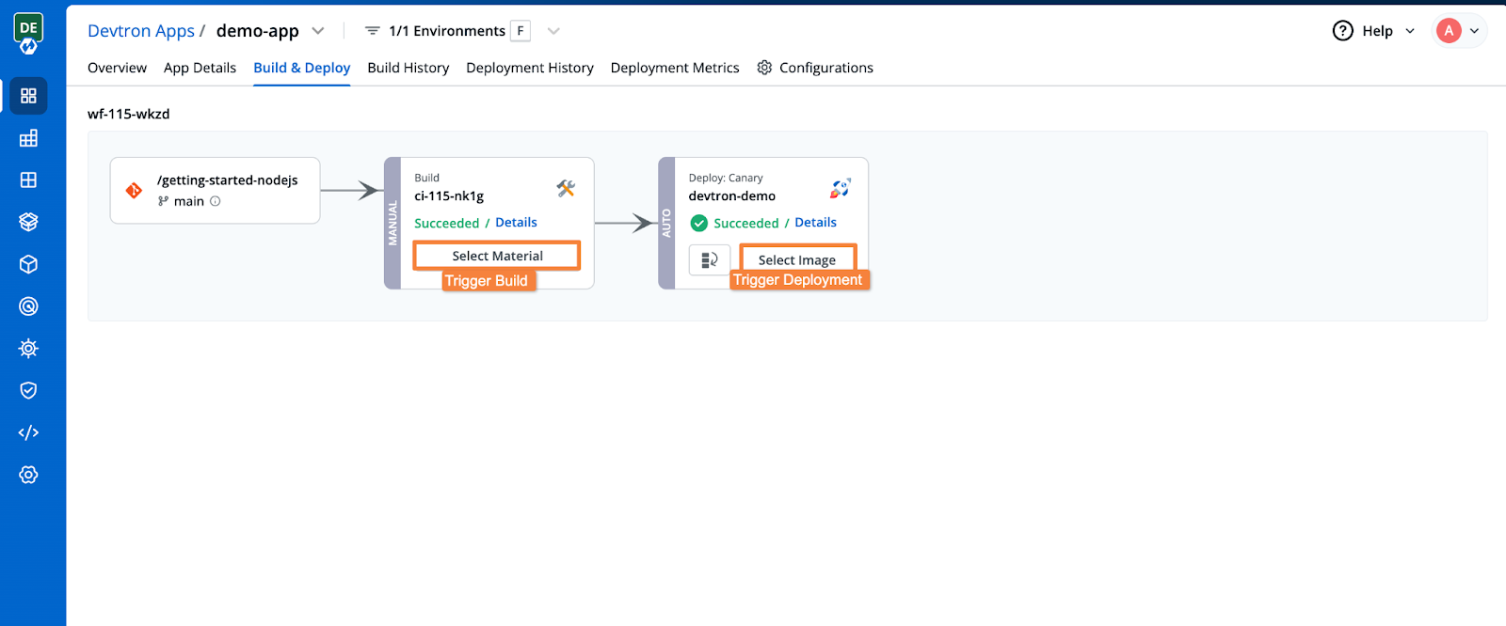Switch to the App Details tab
Image resolution: width=1506 pixels, height=626 pixels.
click(x=200, y=68)
